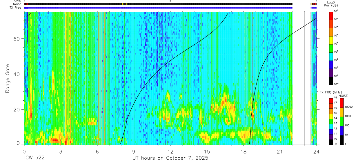Screen dimensions: 356x164
Task: Click the 10000 label in NOISE legend
Action: tap(349, 107)
